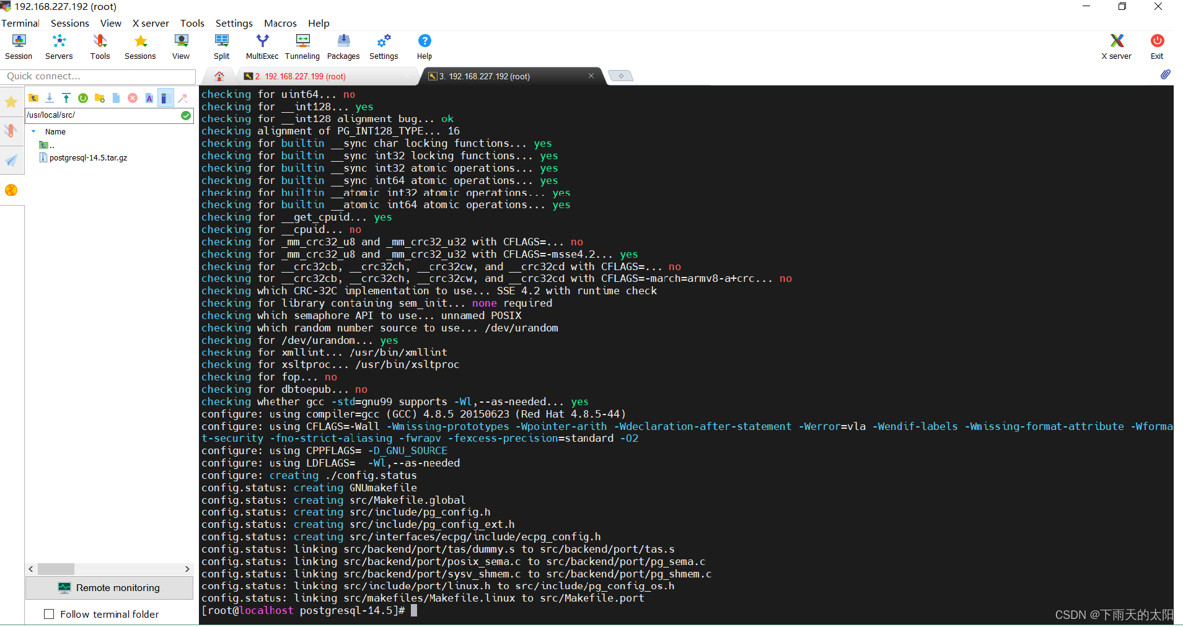Start the X server icon
Screen dimensions: 1183x627
(1116, 47)
